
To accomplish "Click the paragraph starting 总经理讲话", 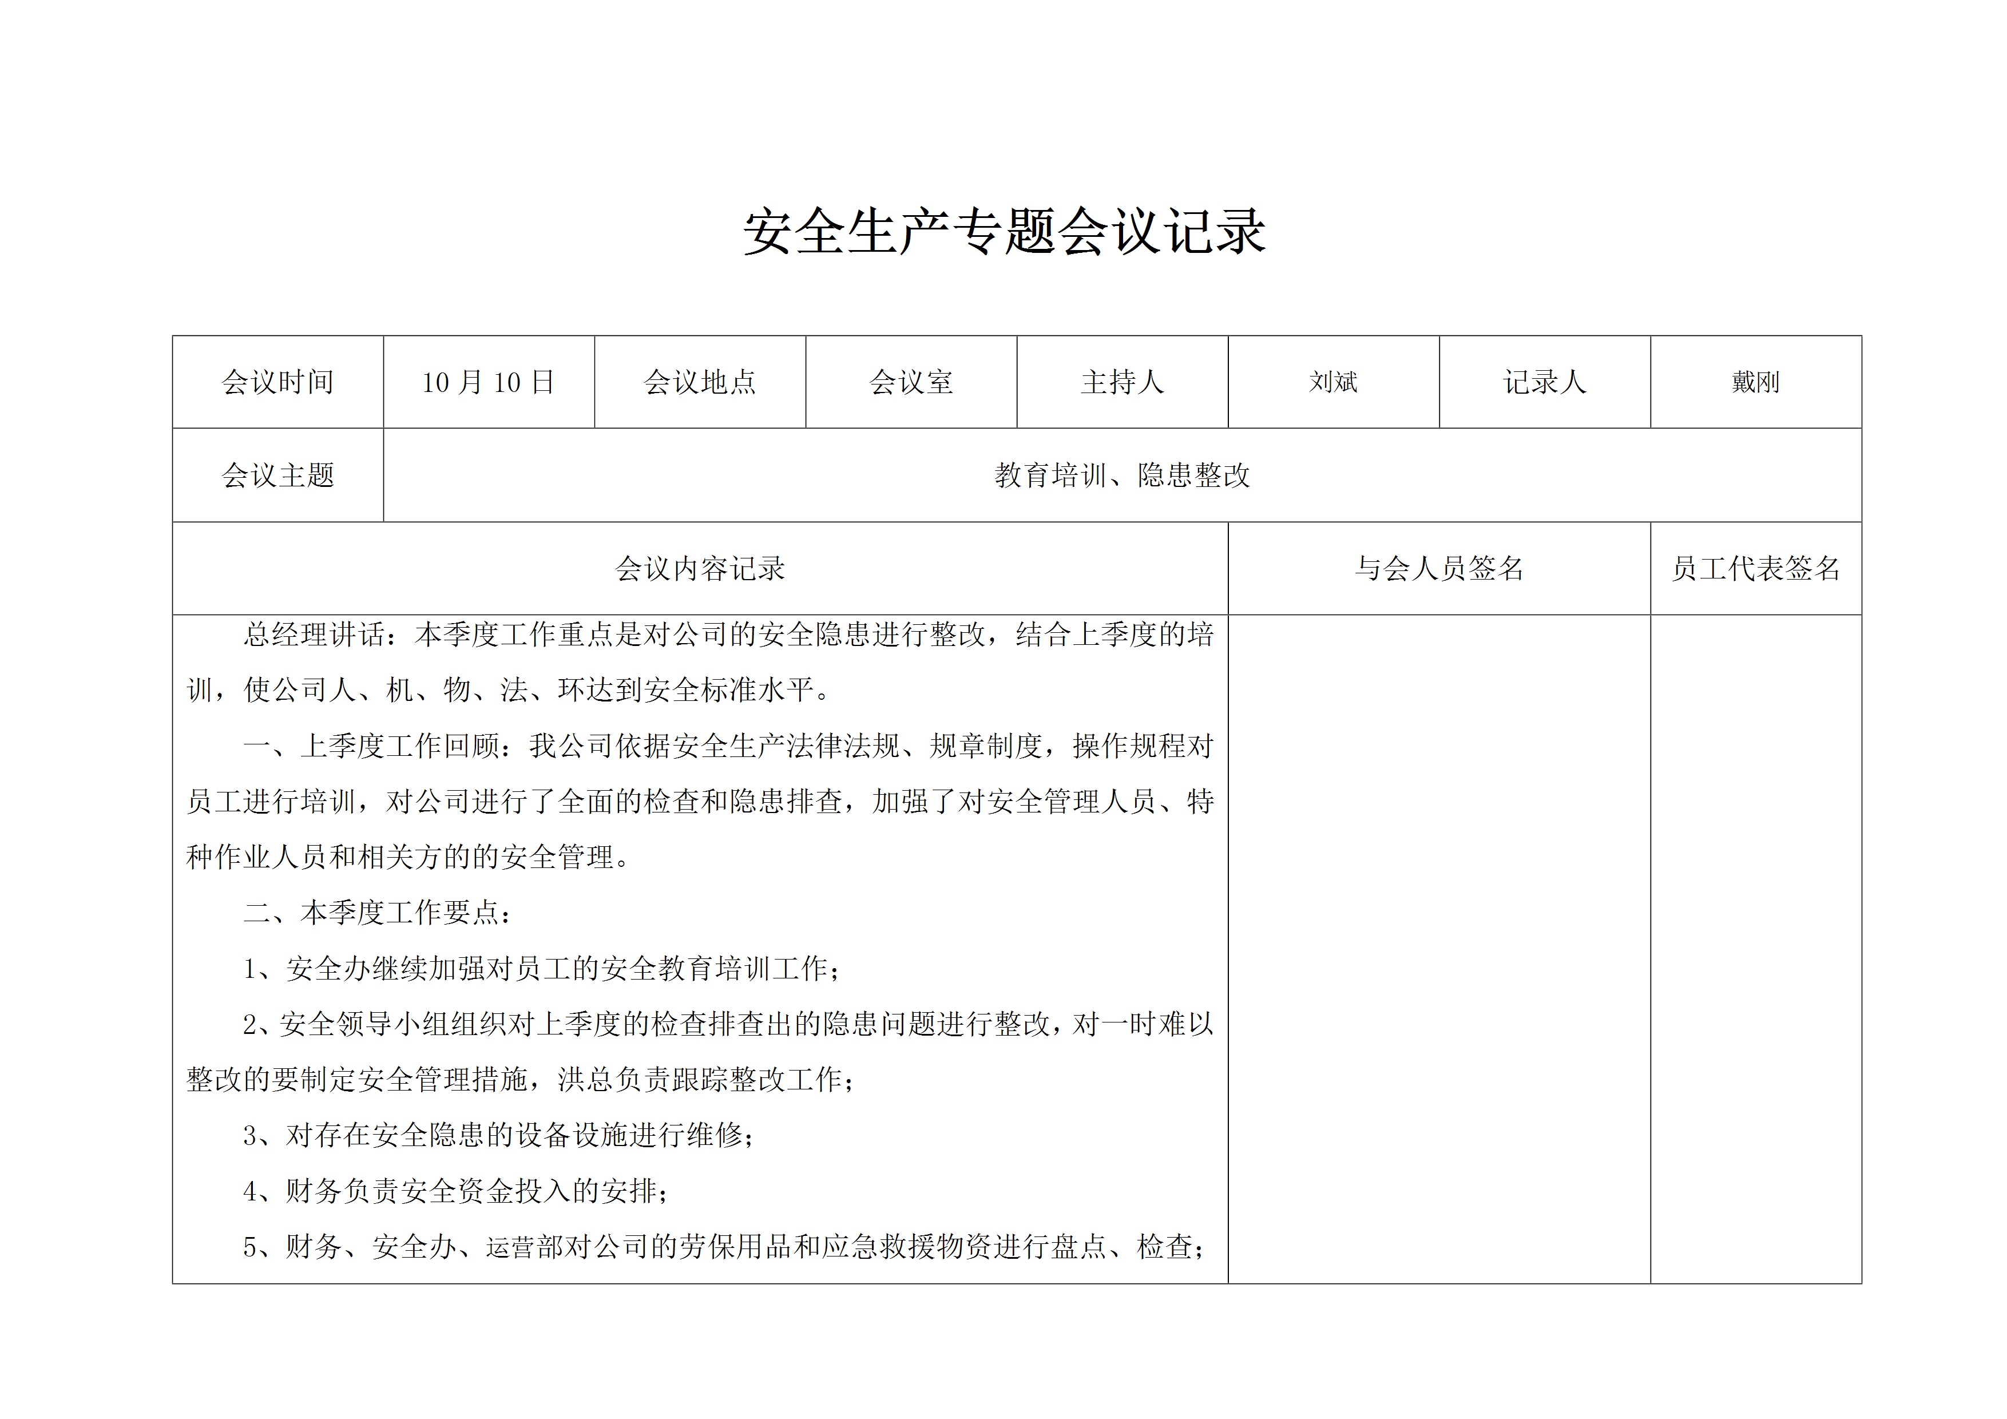I will (x=699, y=636).
